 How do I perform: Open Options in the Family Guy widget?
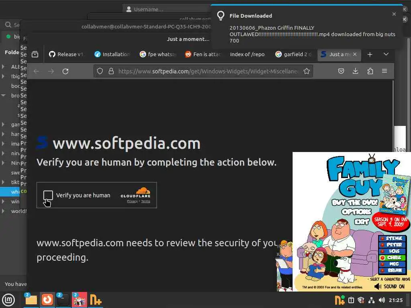(356, 212)
